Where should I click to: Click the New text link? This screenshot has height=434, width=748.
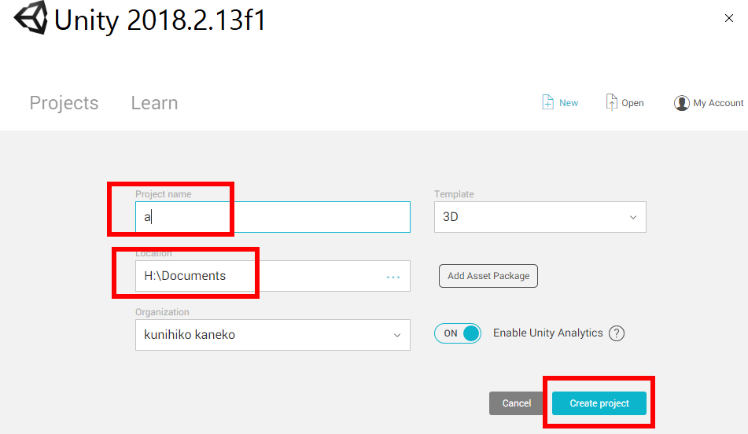569,103
